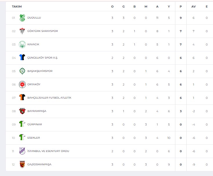Screen dimensions: 213x176
Task: Click the Gaziosmanpaşa team crest
Action: [22, 164]
